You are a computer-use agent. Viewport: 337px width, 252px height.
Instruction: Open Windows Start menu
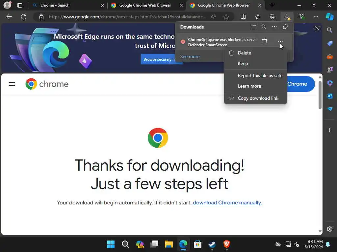(111, 244)
